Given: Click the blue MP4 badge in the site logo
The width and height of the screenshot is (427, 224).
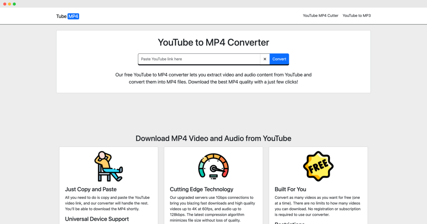Looking at the screenshot, I should (x=74, y=16).
